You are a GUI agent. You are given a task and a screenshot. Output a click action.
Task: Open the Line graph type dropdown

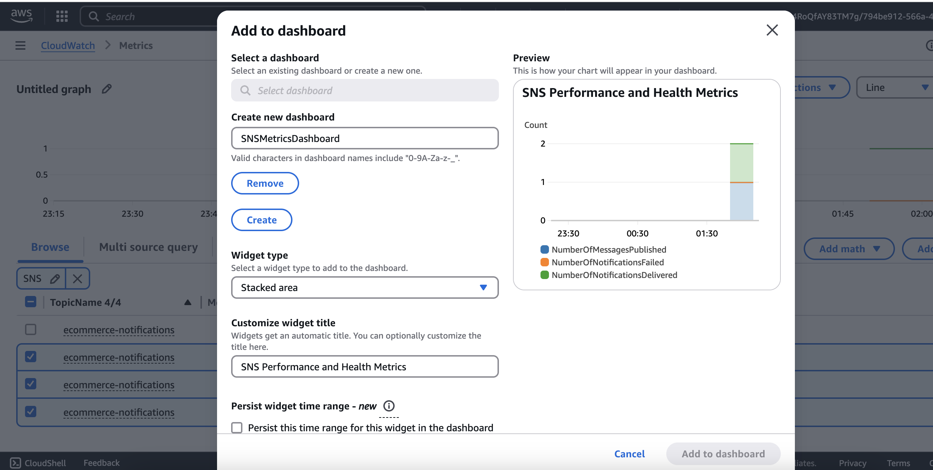click(895, 88)
